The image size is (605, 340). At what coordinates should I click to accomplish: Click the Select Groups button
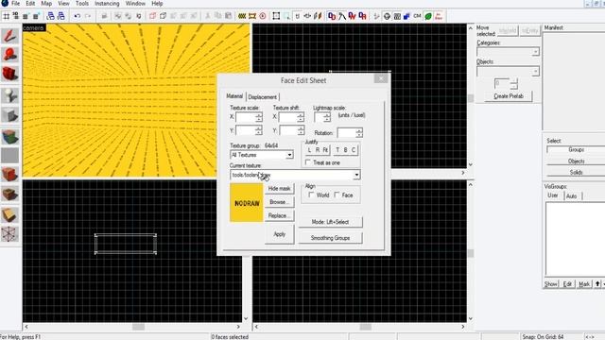pyautogui.click(x=576, y=149)
